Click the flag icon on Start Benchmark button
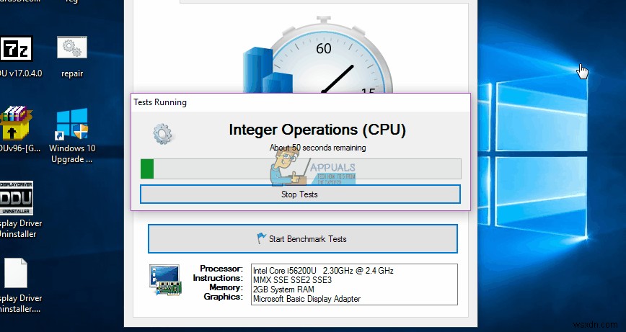This screenshot has height=332, width=626. [x=261, y=238]
